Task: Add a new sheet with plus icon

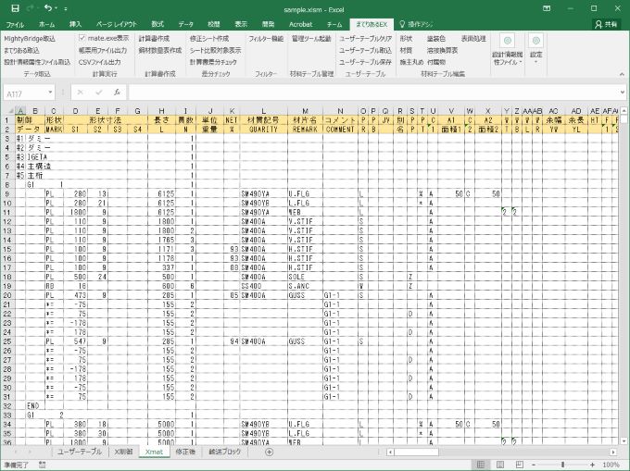Action: pyautogui.click(x=269, y=452)
